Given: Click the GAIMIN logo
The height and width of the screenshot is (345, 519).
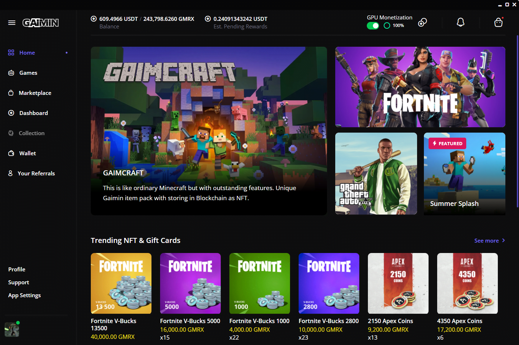Looking at the screenshot, I should click(x=41, y=23).
